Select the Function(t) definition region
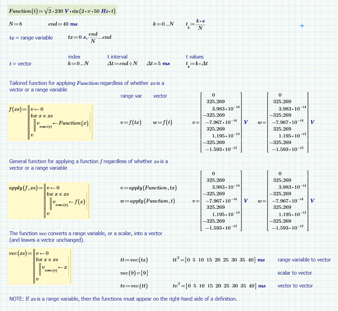The width and height of the screenshot is (338, 311). click(x=62, y=10)
